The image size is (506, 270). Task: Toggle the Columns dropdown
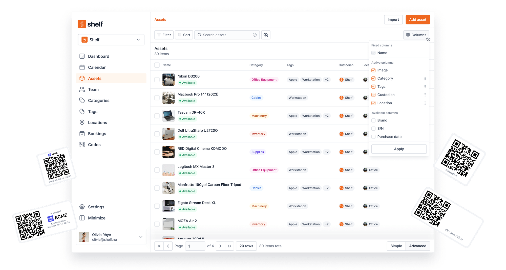pyautogui.click(x=416, y=35)
